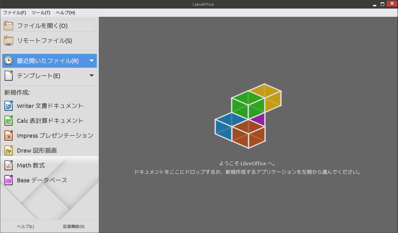Click the folder icon beside ファイルを開く
The image size is (398, 233).
9,26
